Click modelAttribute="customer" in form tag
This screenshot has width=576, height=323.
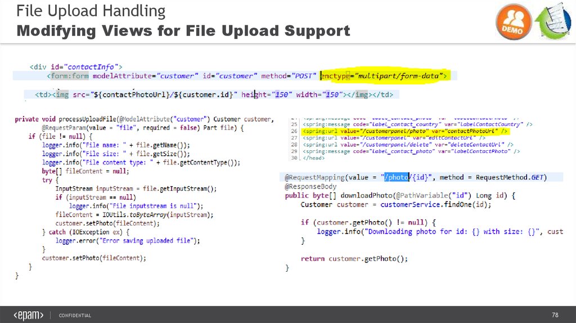pyautogui.click(x=145, y=76)
